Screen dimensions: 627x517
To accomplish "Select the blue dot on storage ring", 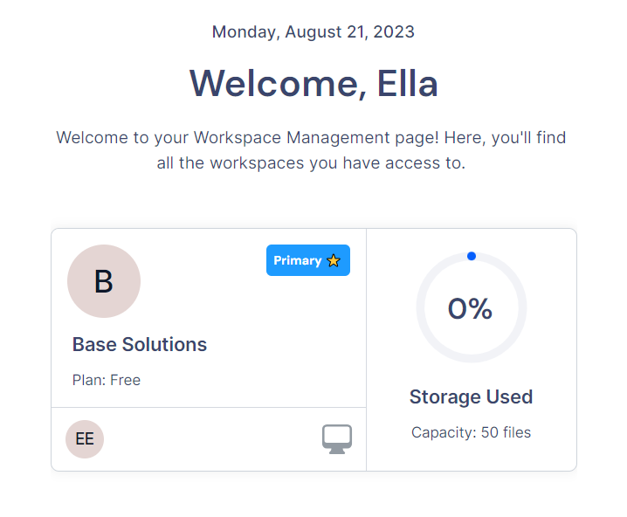I will coord(472,256).
